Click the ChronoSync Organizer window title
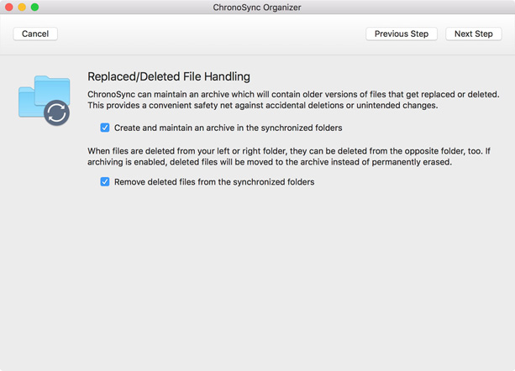The height and width of the screenshot is (371, 515). pos(257,8)
